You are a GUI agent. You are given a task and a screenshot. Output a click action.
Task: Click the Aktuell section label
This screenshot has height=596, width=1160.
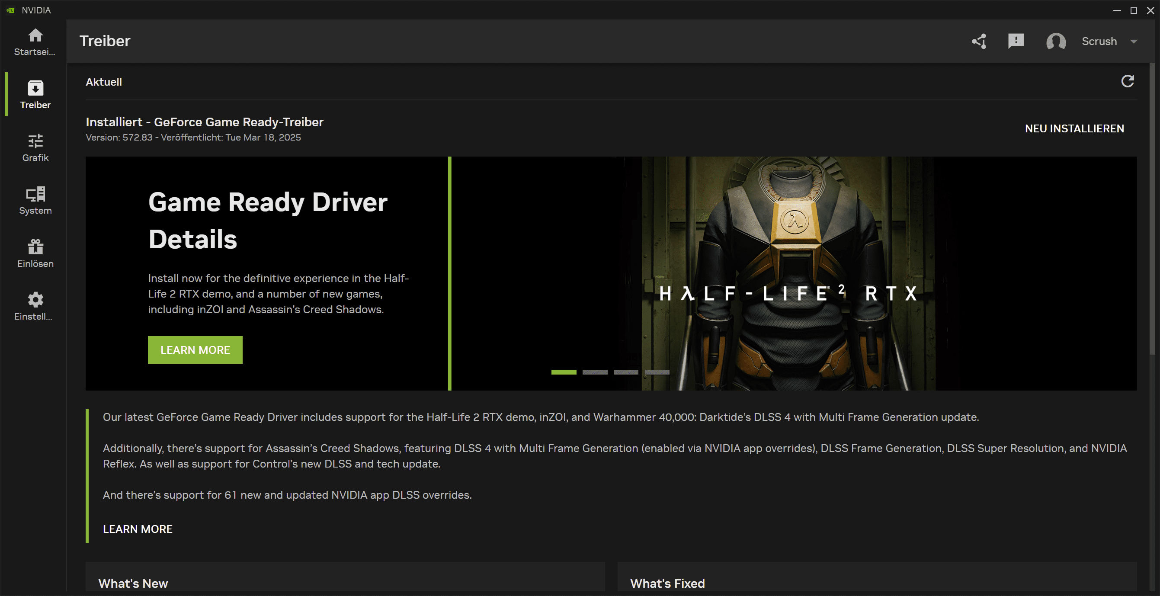click(x=103, y=82)
